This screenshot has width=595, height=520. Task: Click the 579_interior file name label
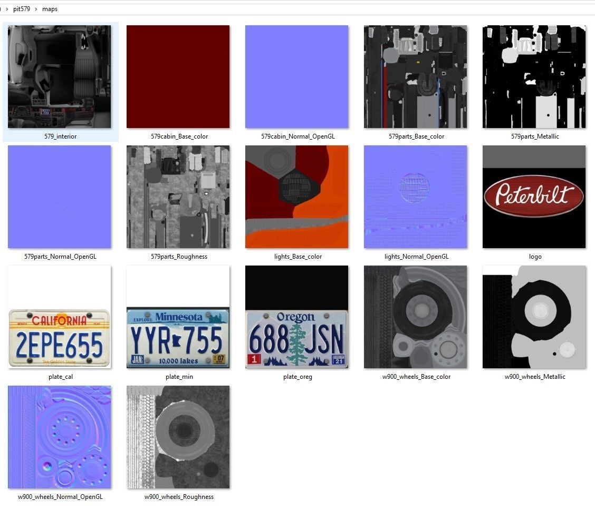[x=60, y=136]
